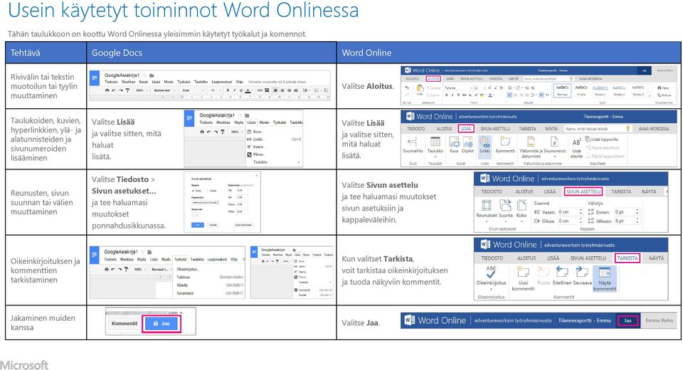Click the insert link icon in the top Docs toolbar

260,90
